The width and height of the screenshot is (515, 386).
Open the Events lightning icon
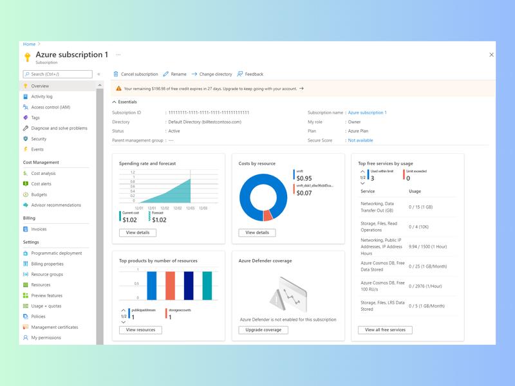click(x=26, y=149)
